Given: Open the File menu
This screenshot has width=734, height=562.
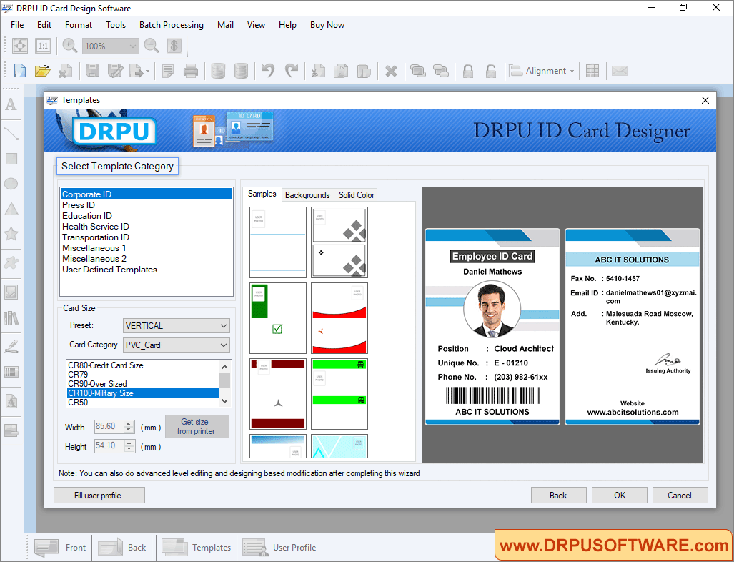Looking at the screenshot, I should [x=17, y=25].
